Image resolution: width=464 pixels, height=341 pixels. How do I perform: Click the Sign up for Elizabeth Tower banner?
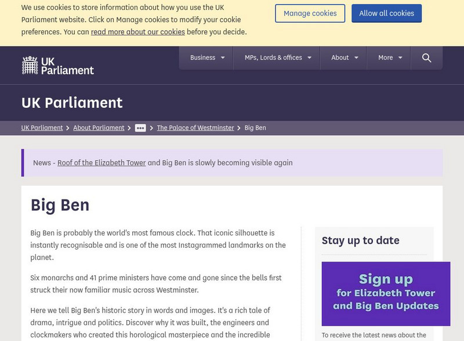(x=386, y=293)
